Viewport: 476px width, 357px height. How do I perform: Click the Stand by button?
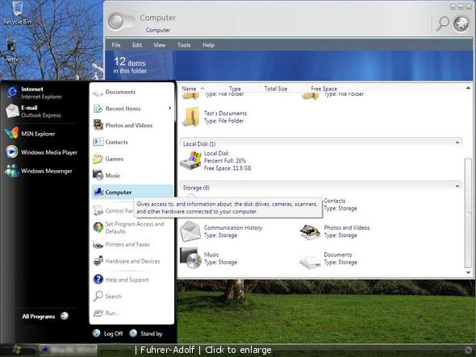(146, 334)
